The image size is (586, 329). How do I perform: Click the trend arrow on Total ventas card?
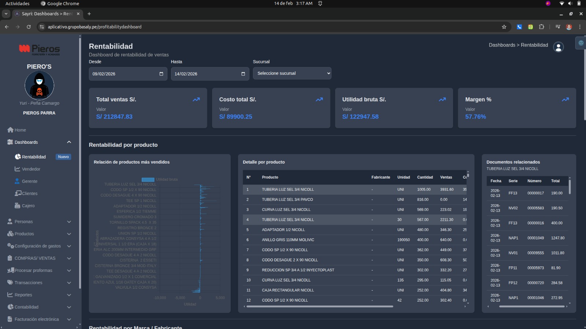[196, 100]
